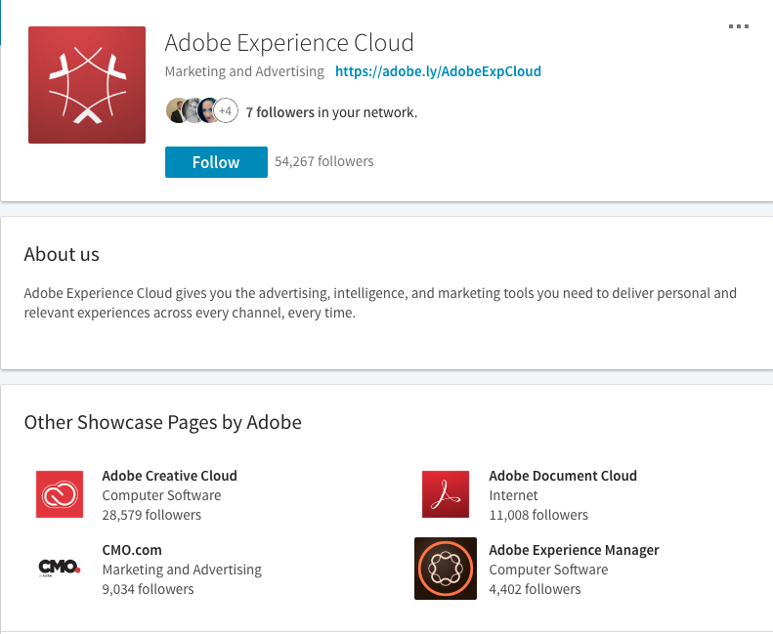Click the blue Follow button

click(216, 161)
